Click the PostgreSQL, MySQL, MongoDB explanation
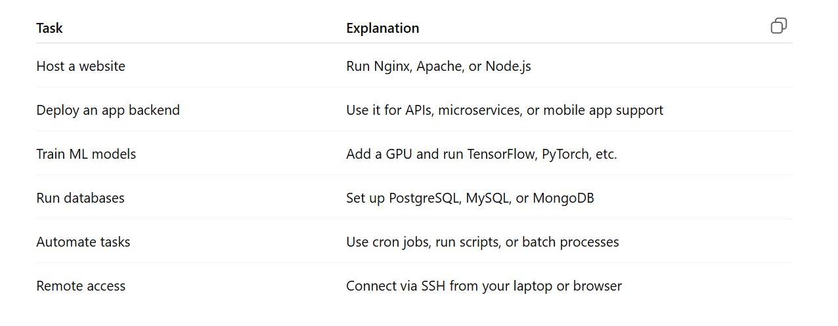The height and width of the screenshot is (326, 838). point(470,198)
